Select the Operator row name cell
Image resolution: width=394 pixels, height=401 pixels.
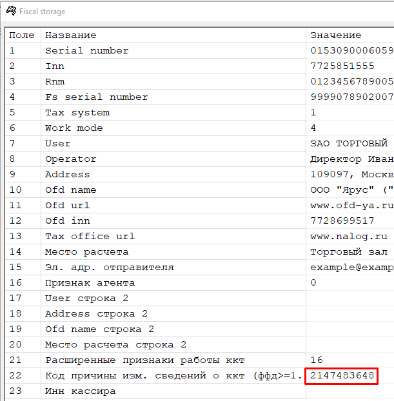(x=71, y=159)
